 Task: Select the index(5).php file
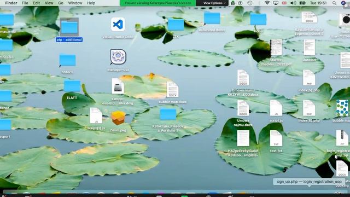309,78
